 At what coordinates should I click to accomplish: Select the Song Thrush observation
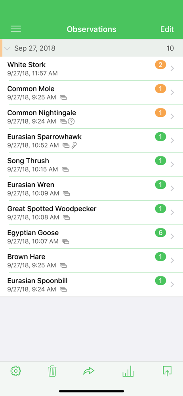[91, 165]
